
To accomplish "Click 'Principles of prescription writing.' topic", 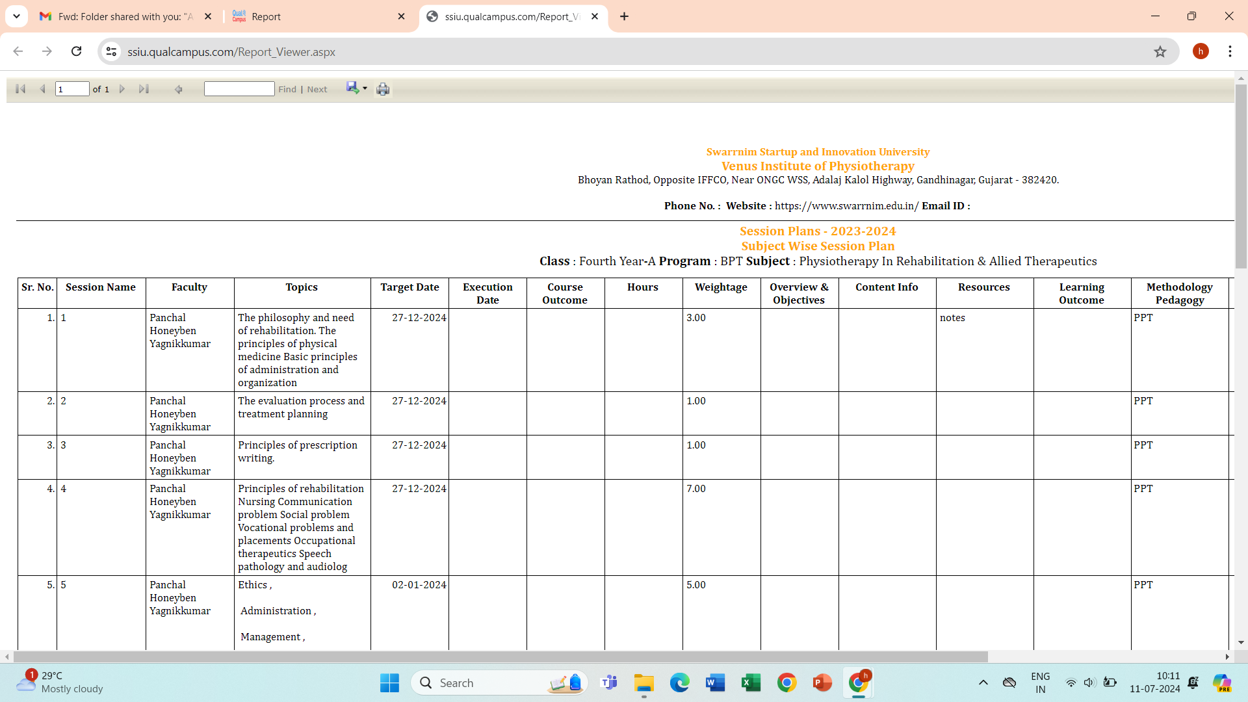I will click(x=298, y=452).
